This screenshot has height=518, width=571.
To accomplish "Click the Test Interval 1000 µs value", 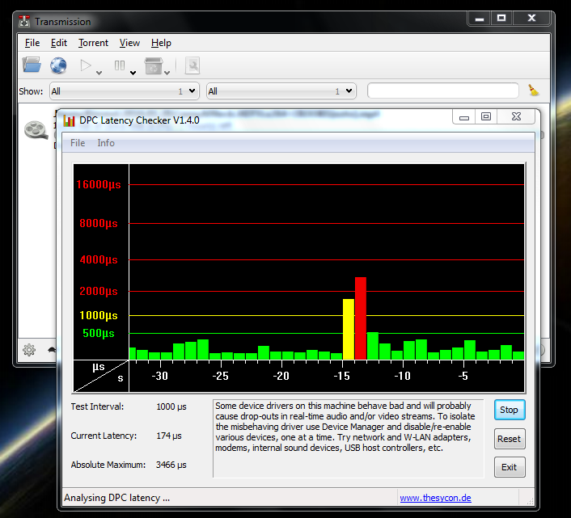I will pyautogui.click(x=171, y=406).
